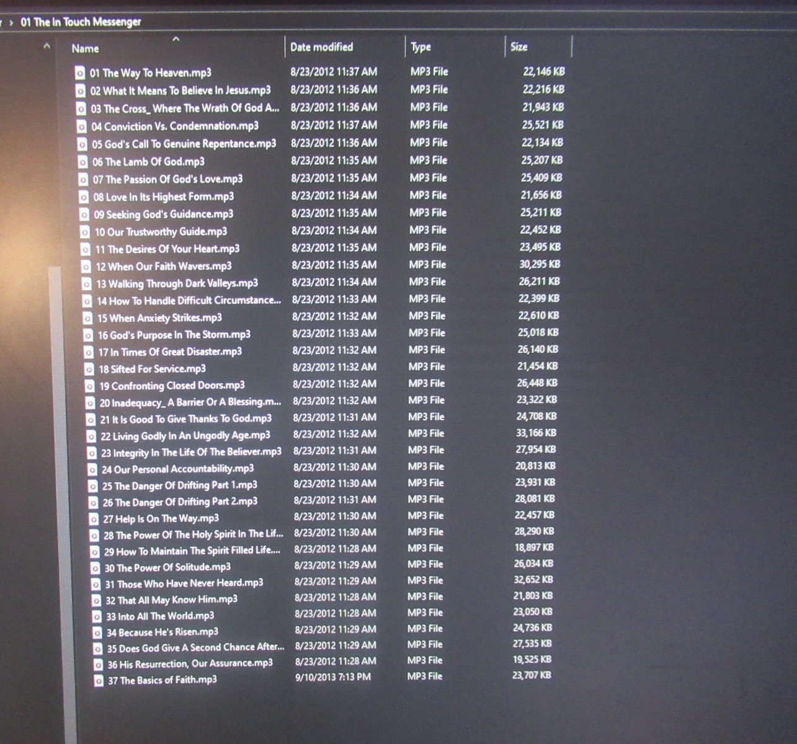The height and width of the screenshot is (744, 797).
Task: Select the name 32 That All May Know Him.mp3
Action: click(x=171, y=600)
